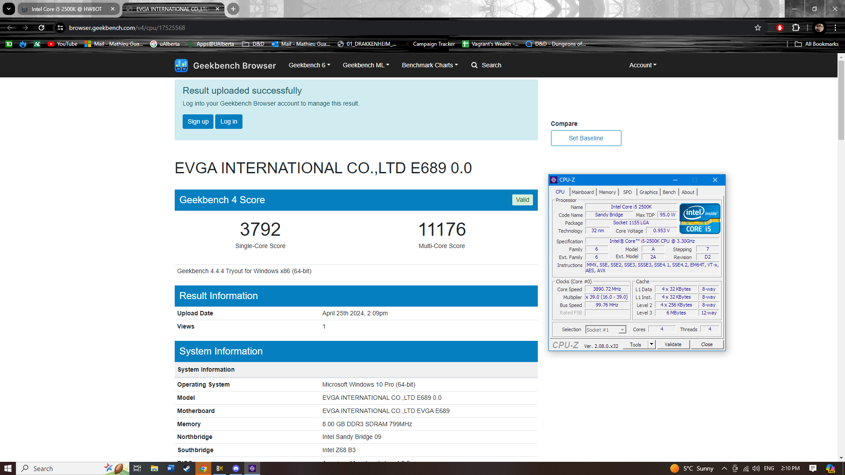Click the Tools button in CPU-Z
Viewport: 845px width, 475px height.
coord(636,344)
